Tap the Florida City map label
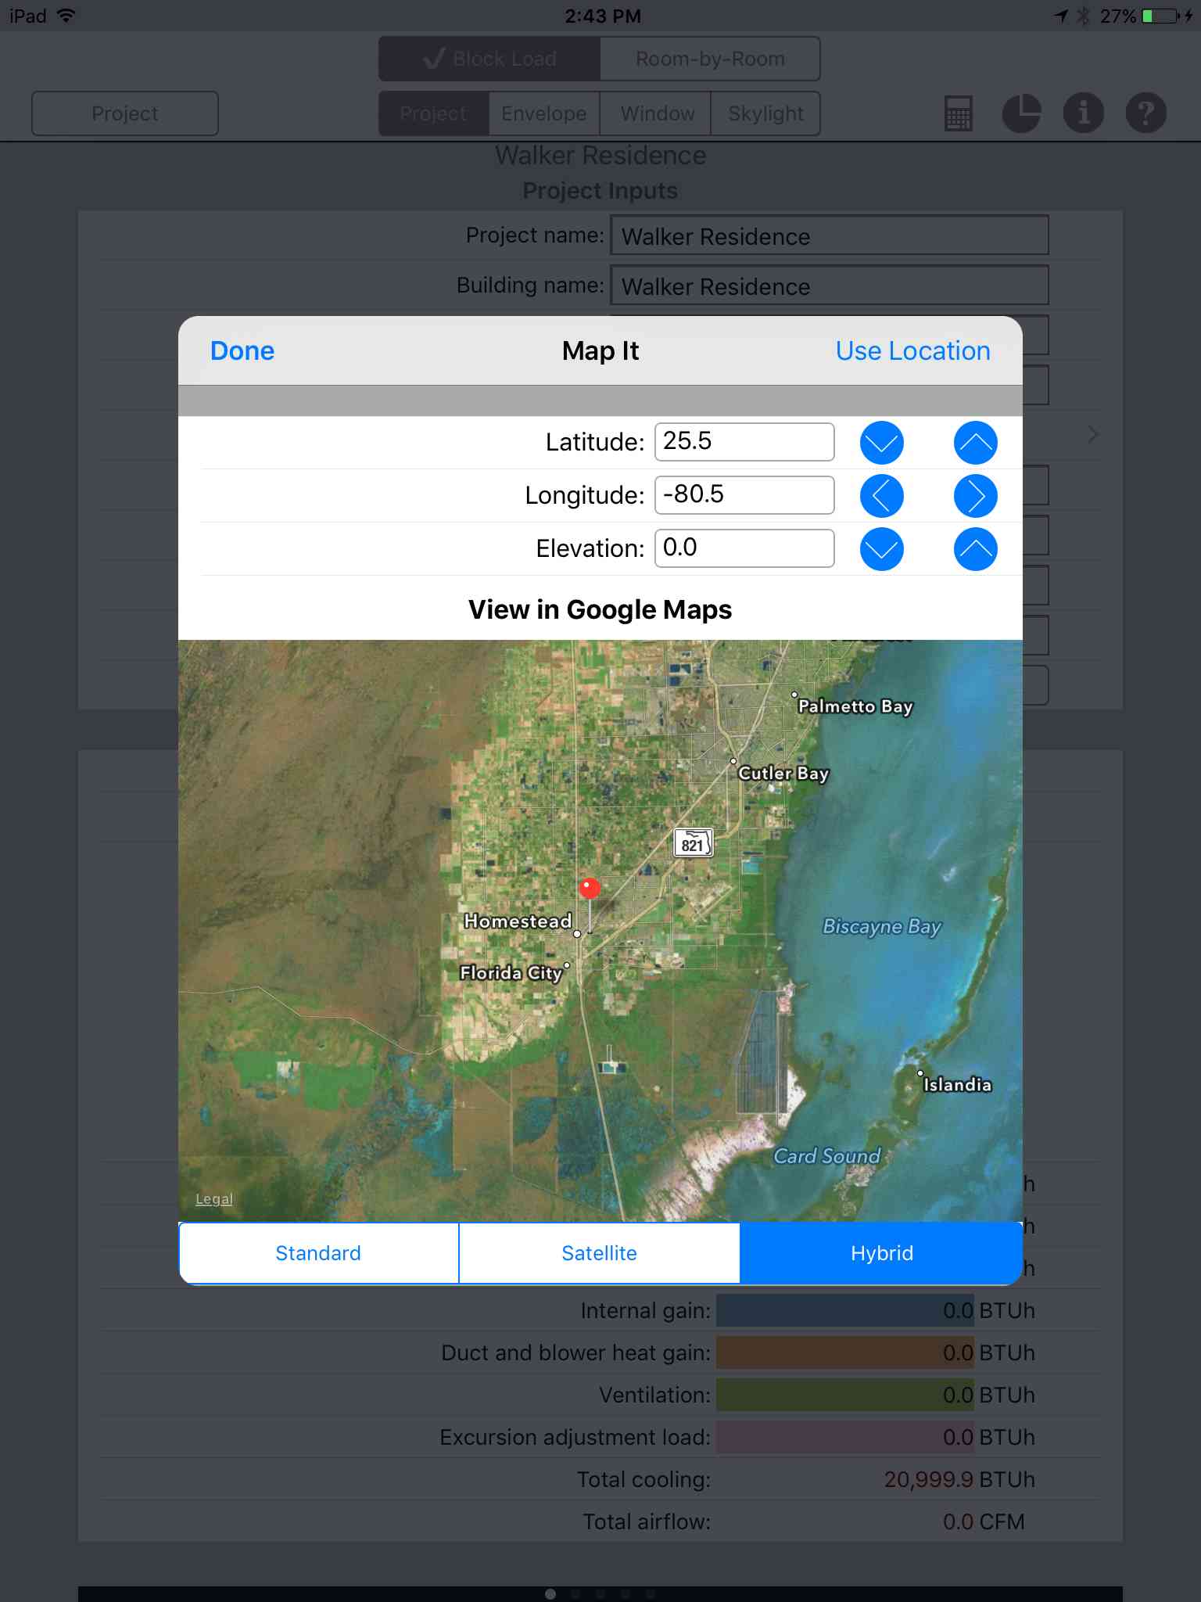This screenshot has width=1201, height=1602. (511, 972)
